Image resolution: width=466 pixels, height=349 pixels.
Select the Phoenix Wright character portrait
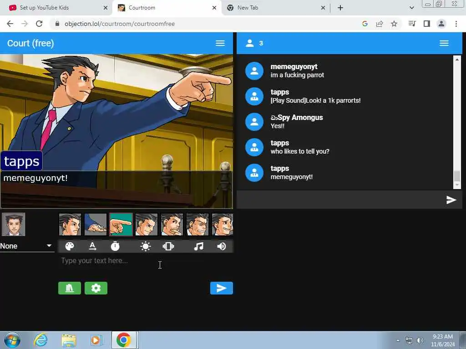[x=13, y=224]
